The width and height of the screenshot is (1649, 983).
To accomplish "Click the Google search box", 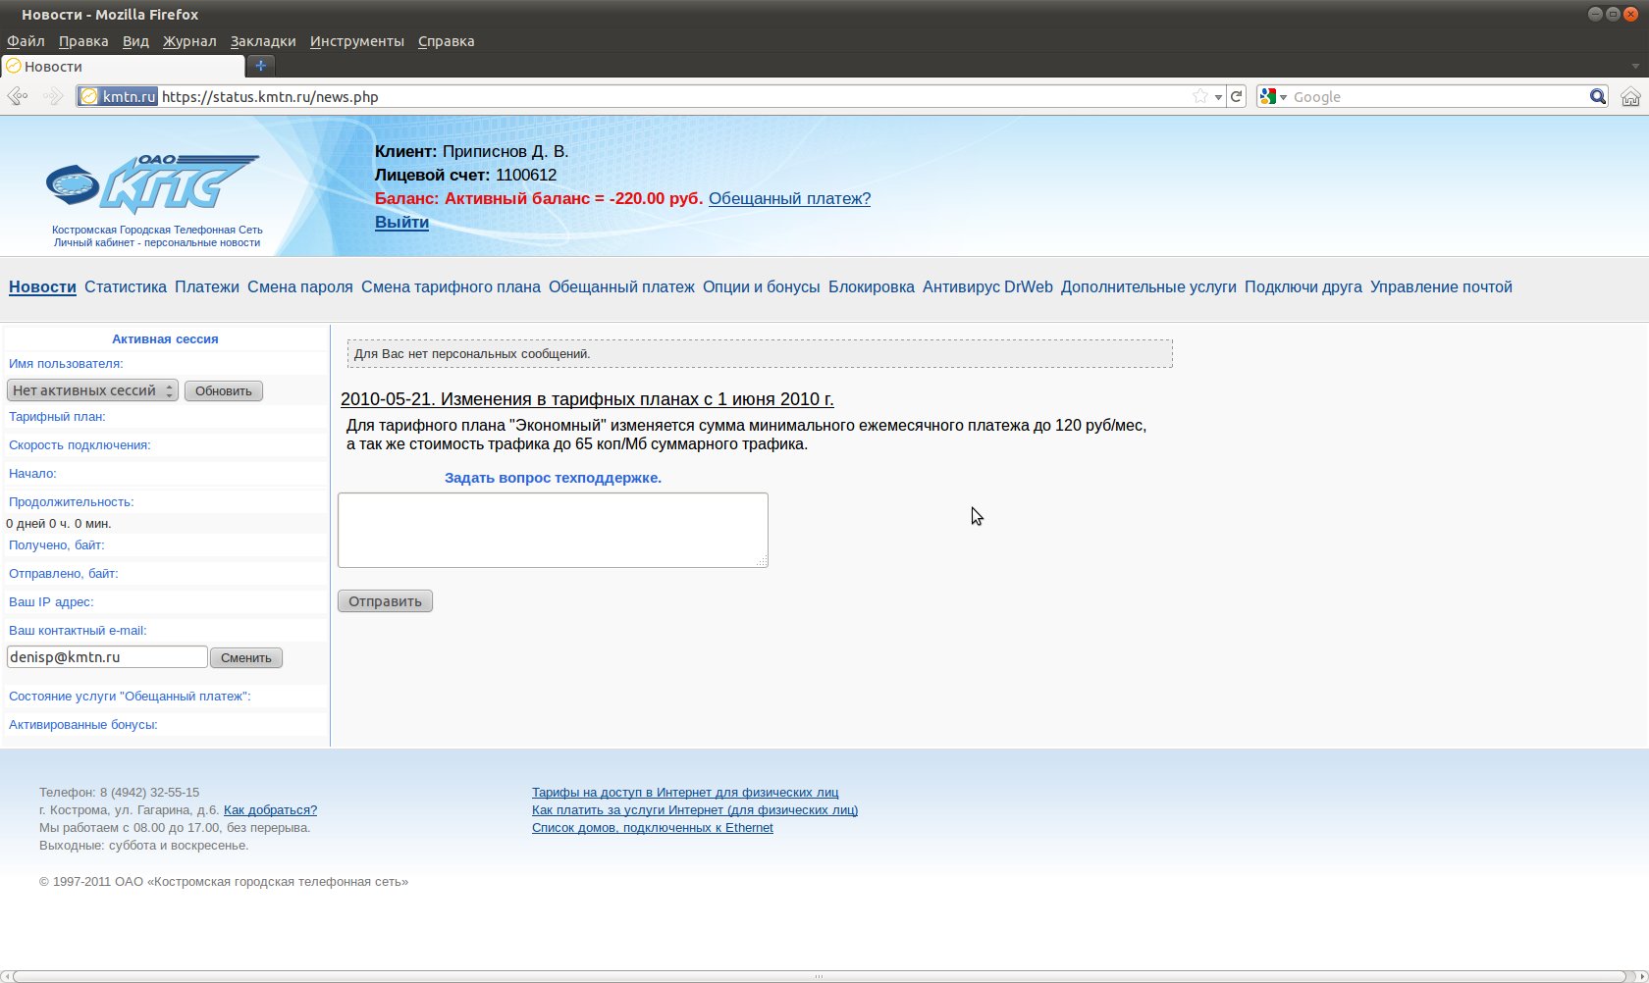I will pyautogui.click(x=1438, y=96).
